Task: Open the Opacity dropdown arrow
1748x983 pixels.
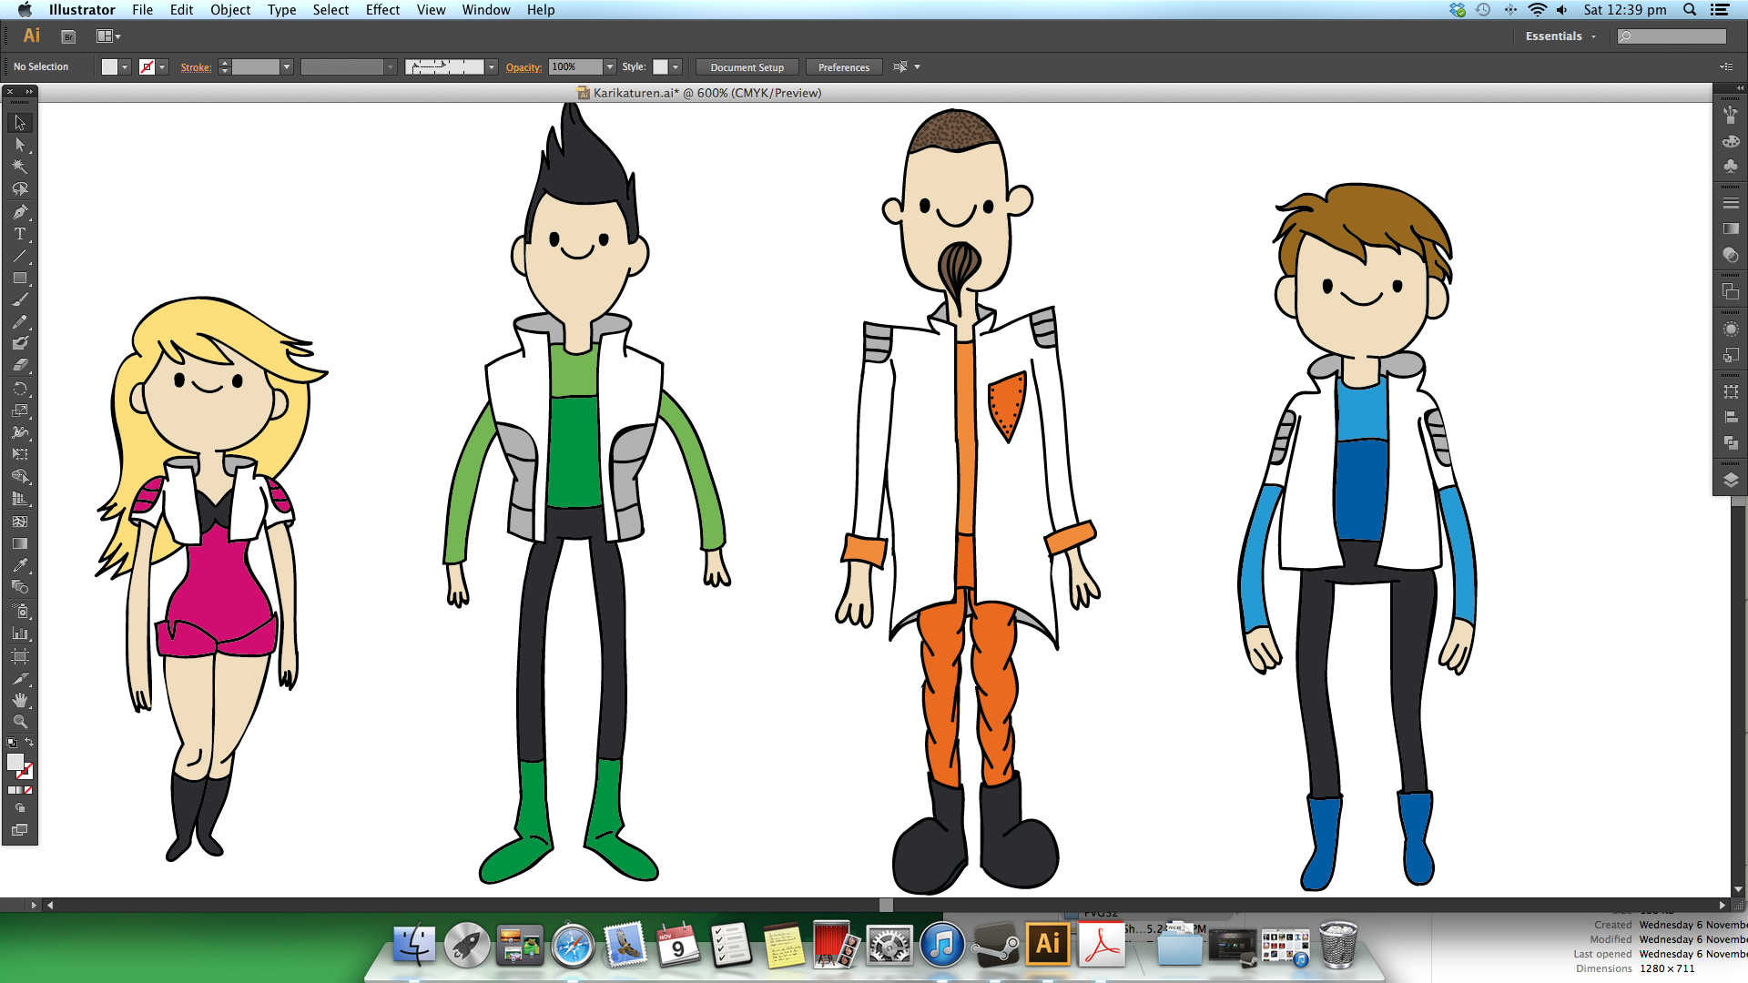Action: (x=610, y=67)
